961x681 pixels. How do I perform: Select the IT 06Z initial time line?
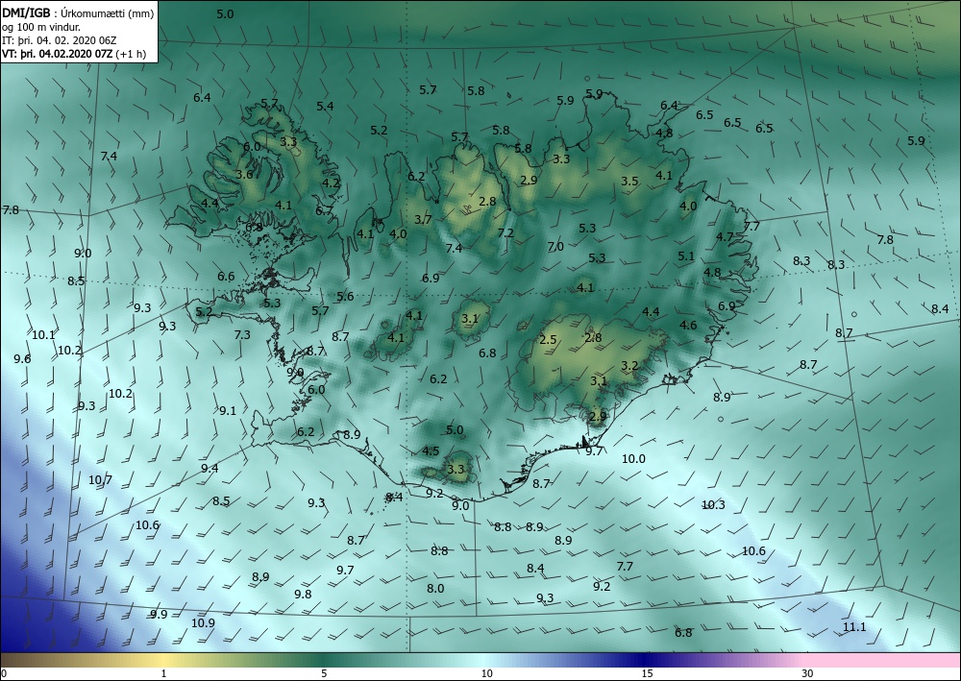tap(59, 40)
